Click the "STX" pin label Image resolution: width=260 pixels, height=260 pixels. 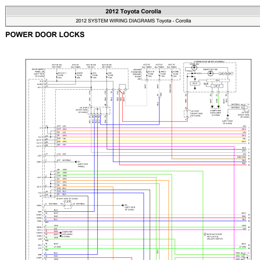[40, 248]
